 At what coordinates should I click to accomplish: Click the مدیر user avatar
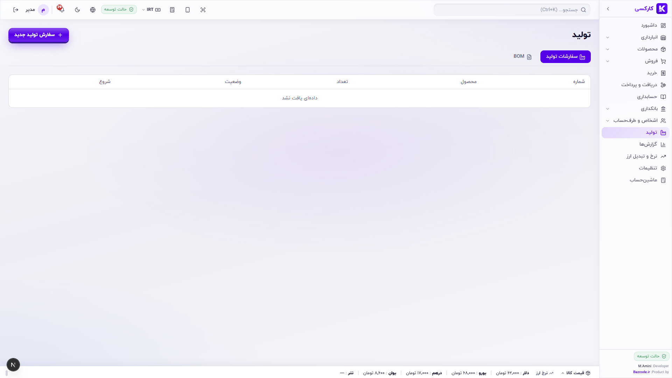pos(43,10)
